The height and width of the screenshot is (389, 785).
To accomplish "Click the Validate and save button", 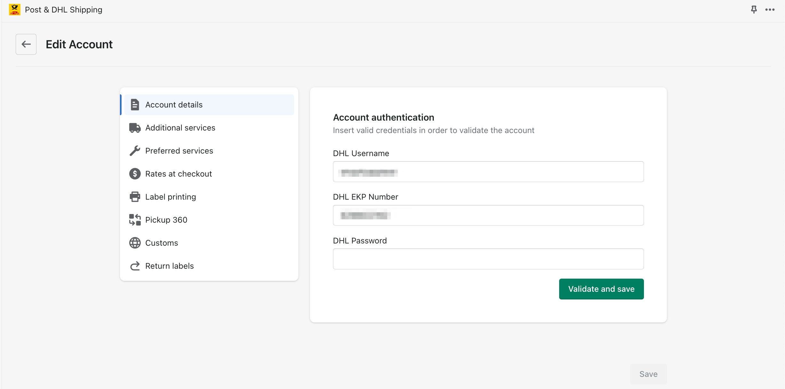I will 601,289.
